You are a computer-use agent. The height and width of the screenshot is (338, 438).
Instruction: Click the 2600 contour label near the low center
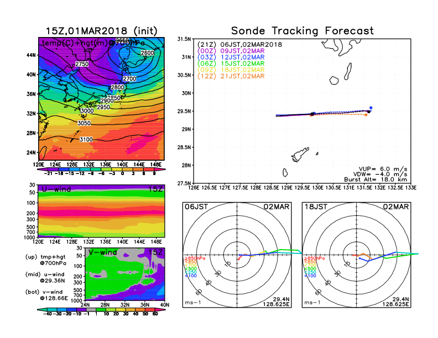point(147,53)
